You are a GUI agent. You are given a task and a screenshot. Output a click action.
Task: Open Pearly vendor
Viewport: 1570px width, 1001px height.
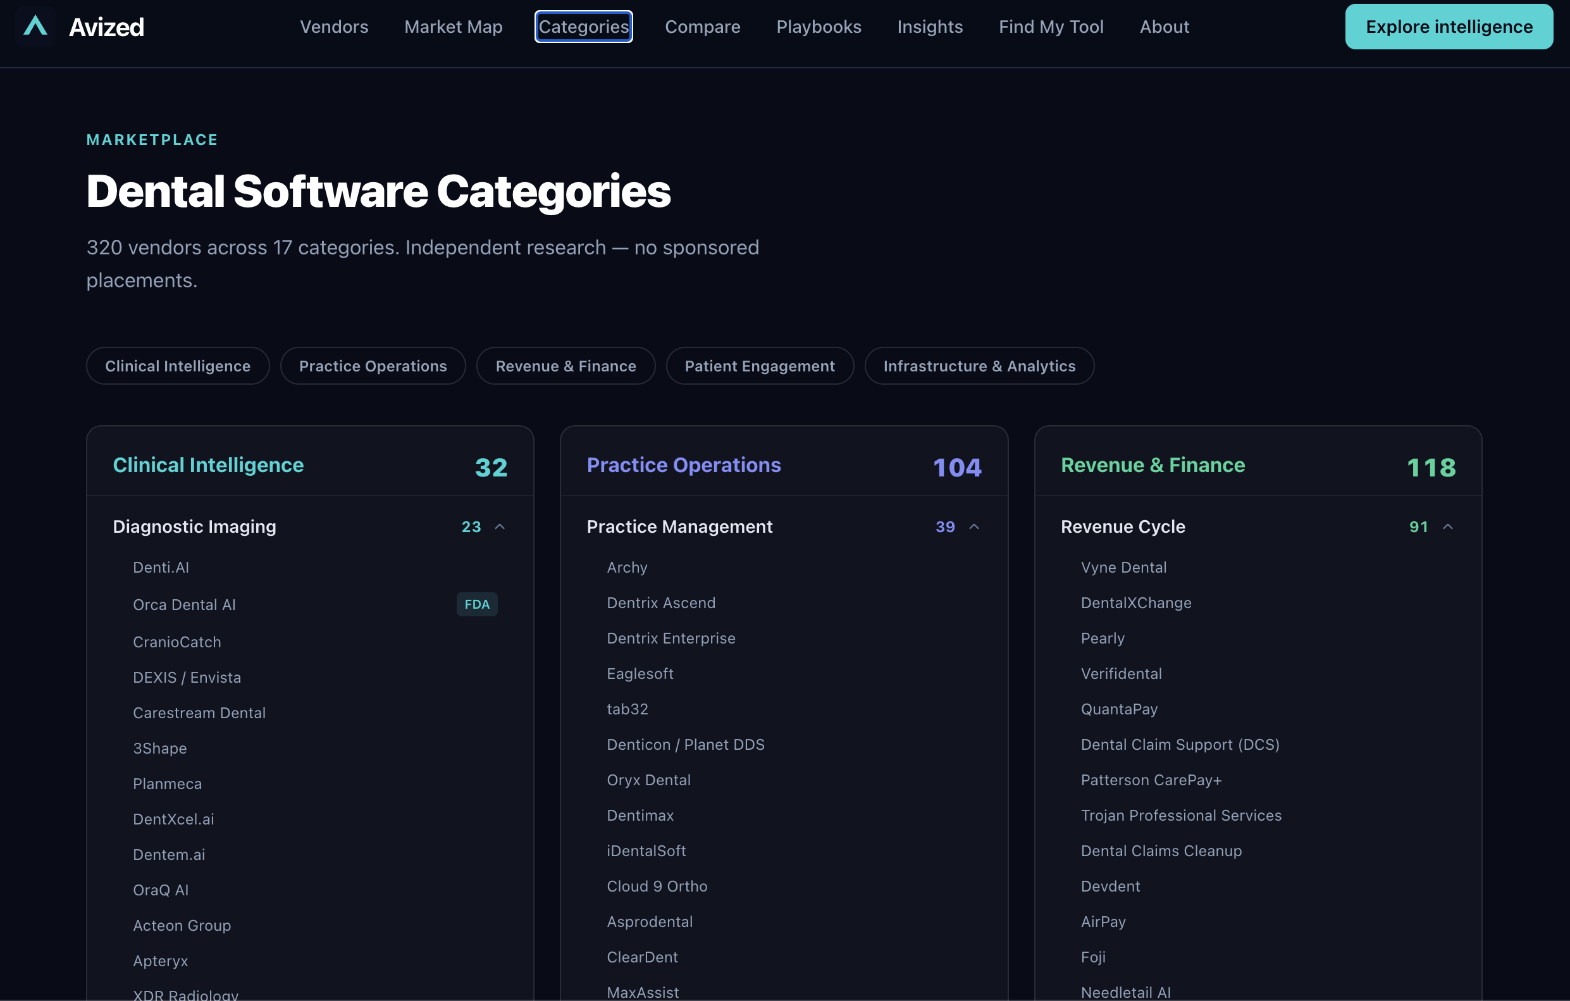[1103, 638]
